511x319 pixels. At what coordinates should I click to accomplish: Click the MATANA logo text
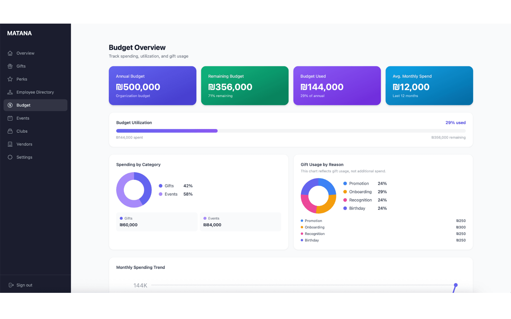[x=19, y=33]
